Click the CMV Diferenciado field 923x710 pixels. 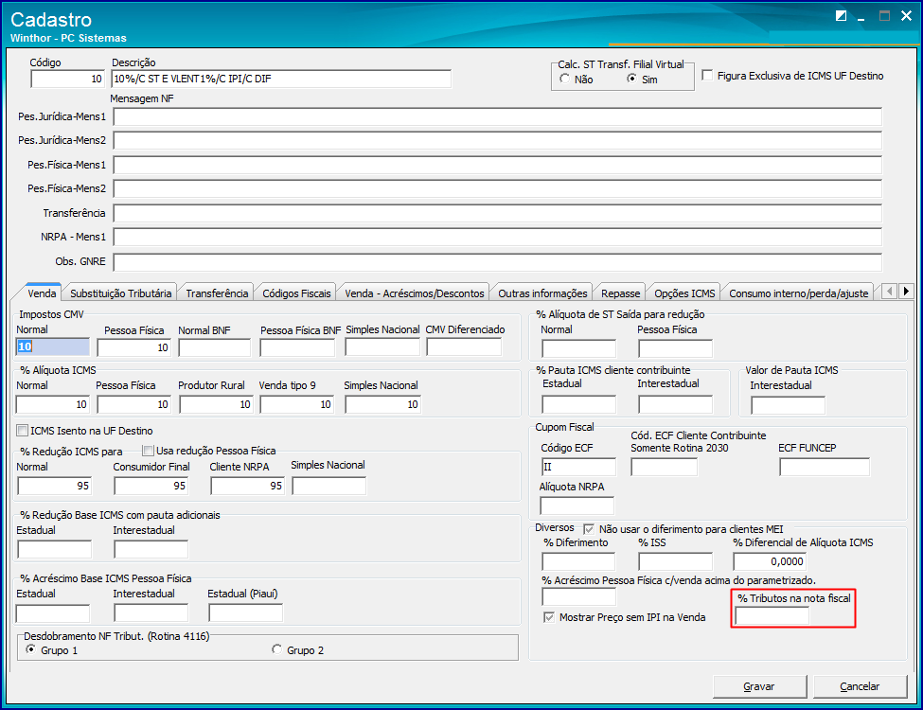coord(464,346)
